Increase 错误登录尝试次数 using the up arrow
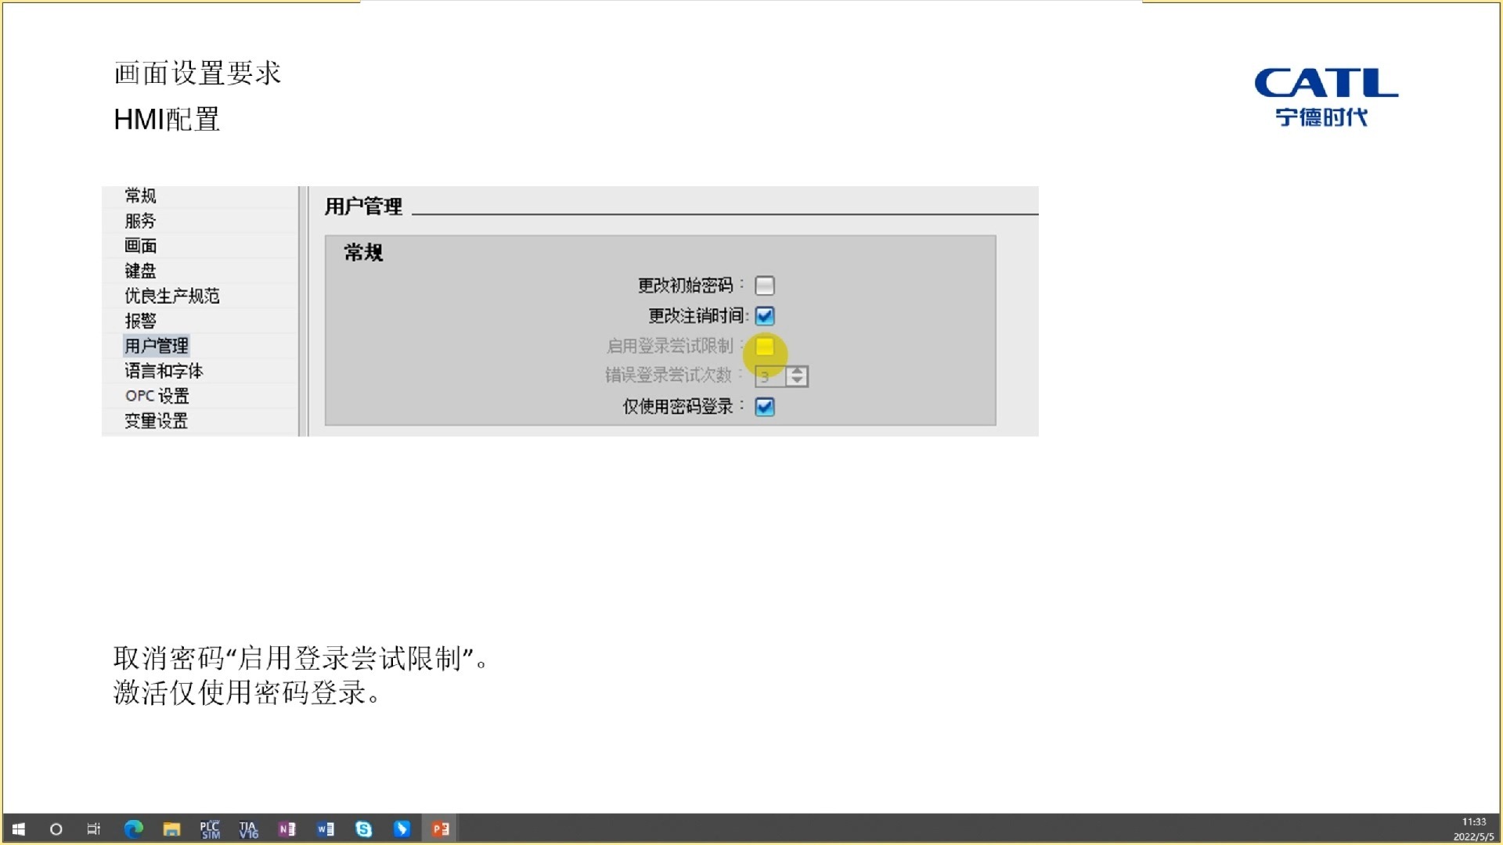The height and width of the screenshot is (845, 1503). point(796,372)
